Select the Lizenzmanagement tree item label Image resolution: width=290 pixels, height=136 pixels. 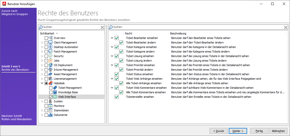point(65,79)
